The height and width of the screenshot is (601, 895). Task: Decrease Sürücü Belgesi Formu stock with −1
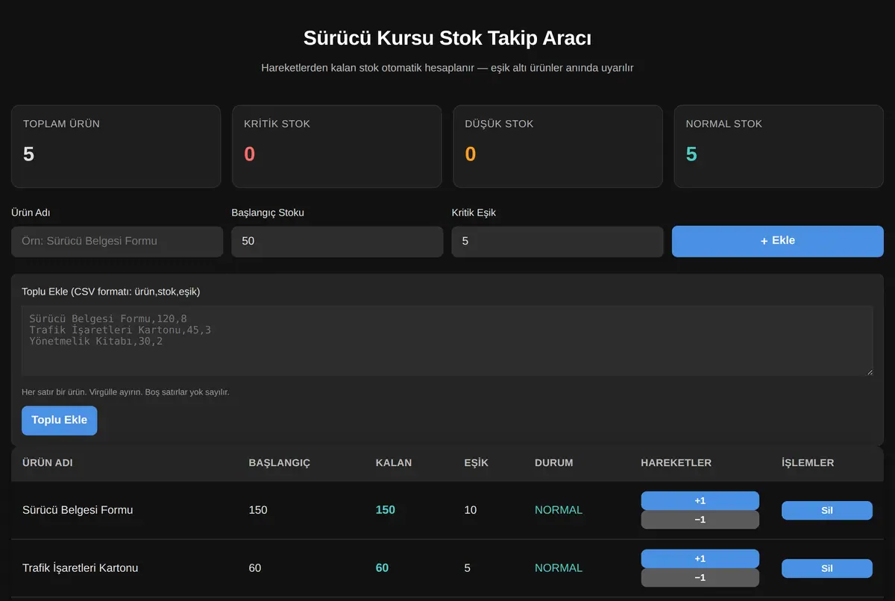point(700,520)
